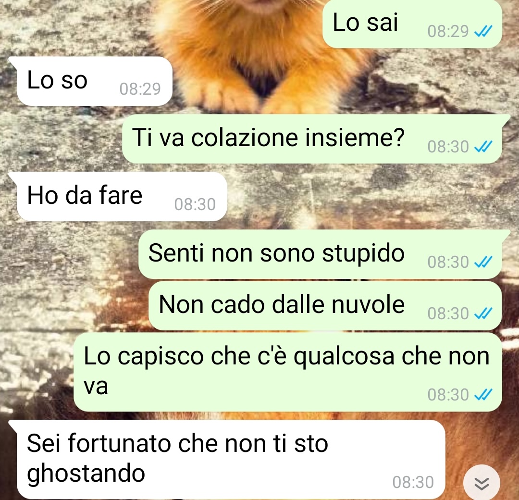Tap the 08:30 timestamp on 'Ho da fare'
Viewport: 519px width, 500px height.
[195, 204]
